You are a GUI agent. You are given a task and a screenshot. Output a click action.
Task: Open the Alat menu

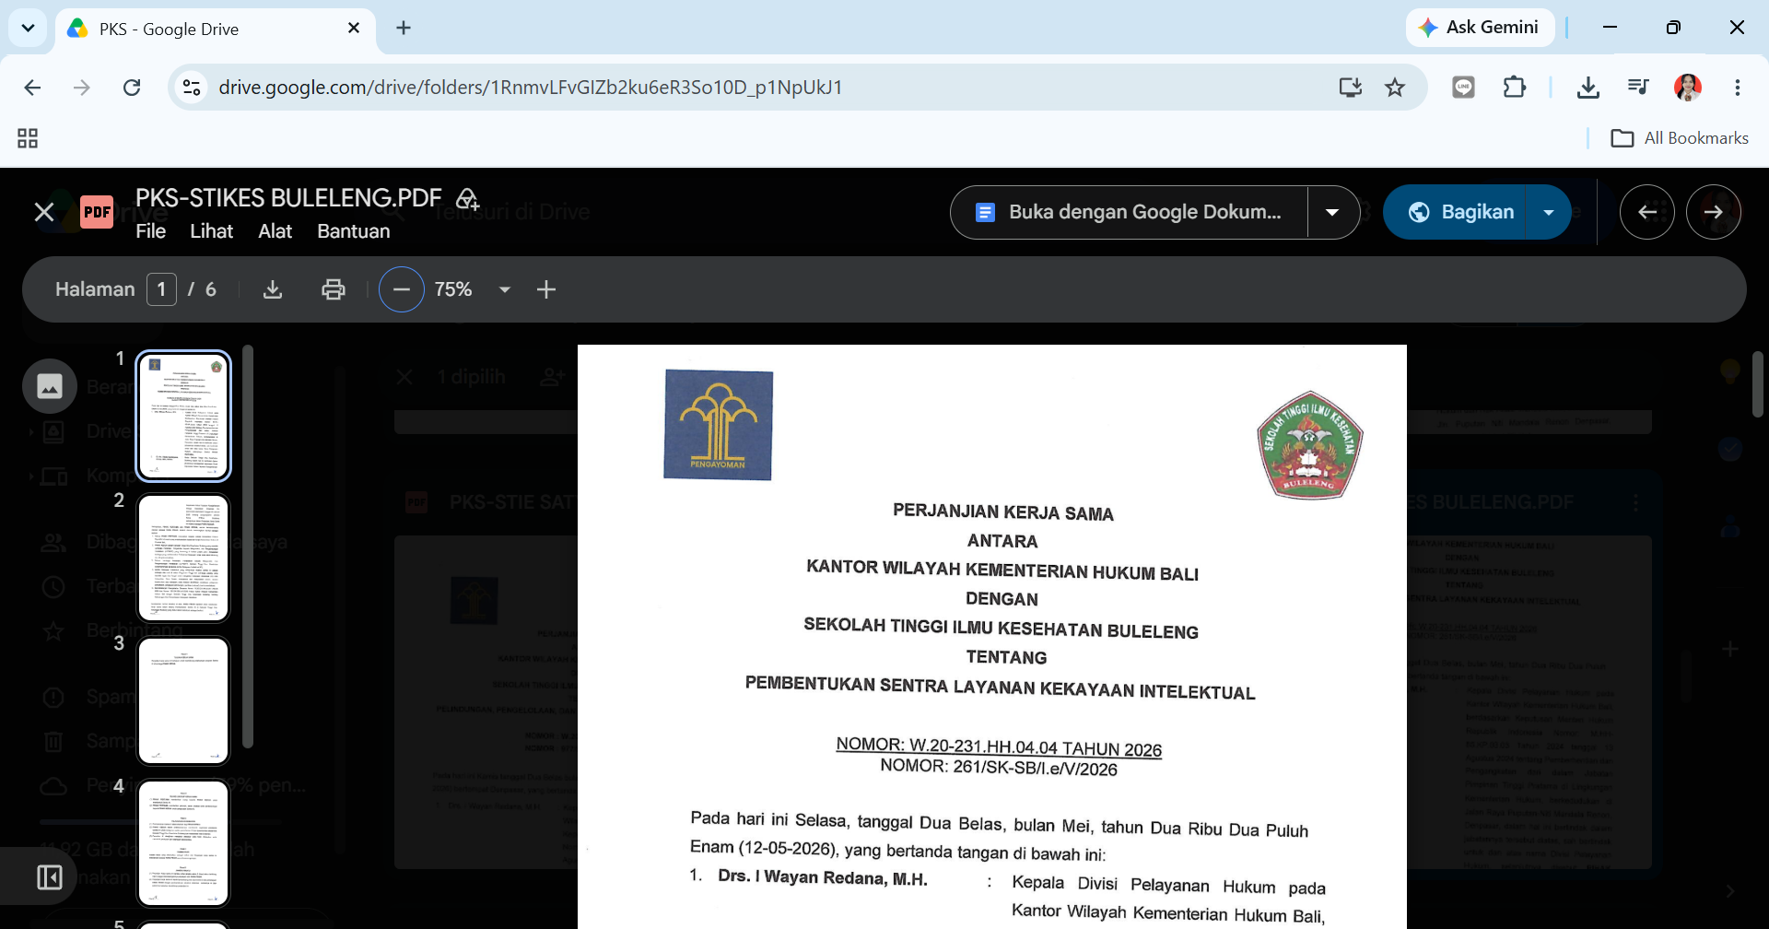coord(275,231)
